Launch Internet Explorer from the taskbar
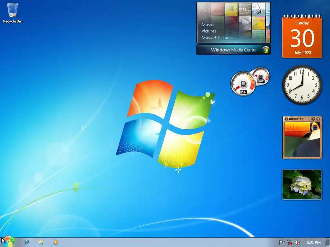The image size is (330, 247). click(26, 242)
